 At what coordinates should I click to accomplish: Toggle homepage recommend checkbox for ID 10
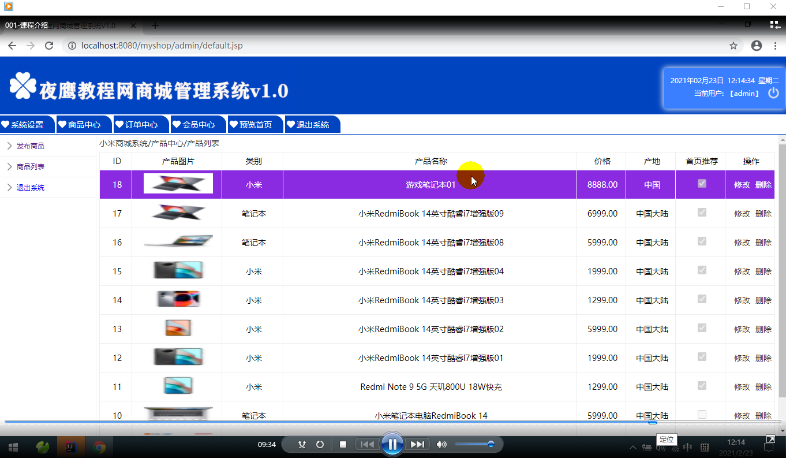[702, 414]
